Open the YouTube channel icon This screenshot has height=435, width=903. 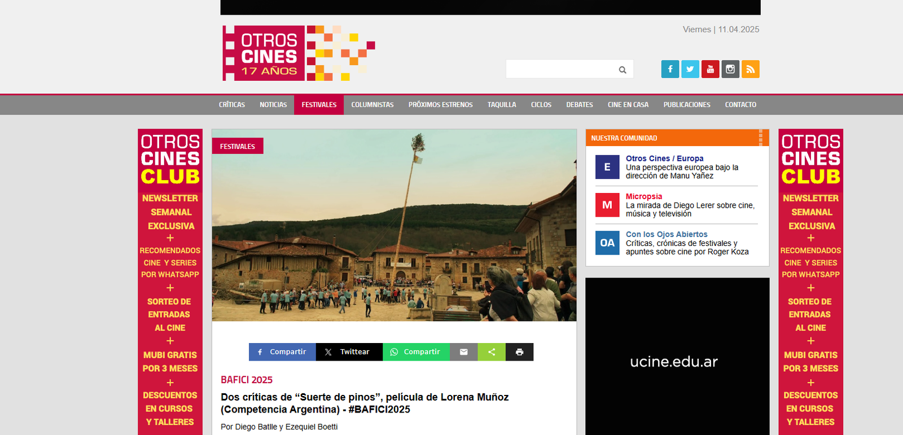(710, 69)
